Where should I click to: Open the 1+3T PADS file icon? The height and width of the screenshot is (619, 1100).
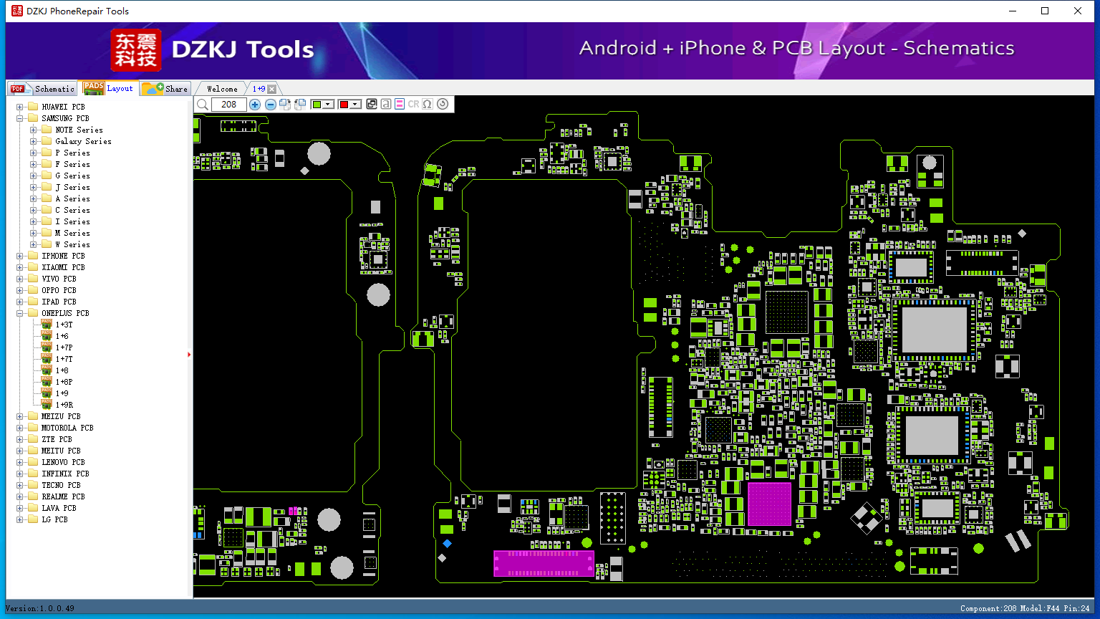click(47, 325)
